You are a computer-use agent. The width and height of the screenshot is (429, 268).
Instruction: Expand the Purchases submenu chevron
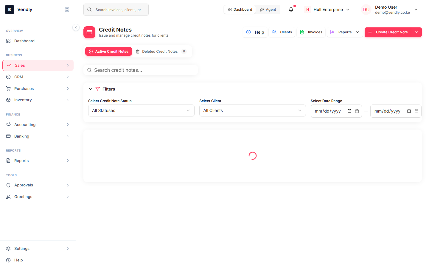(x=68, y=88)
